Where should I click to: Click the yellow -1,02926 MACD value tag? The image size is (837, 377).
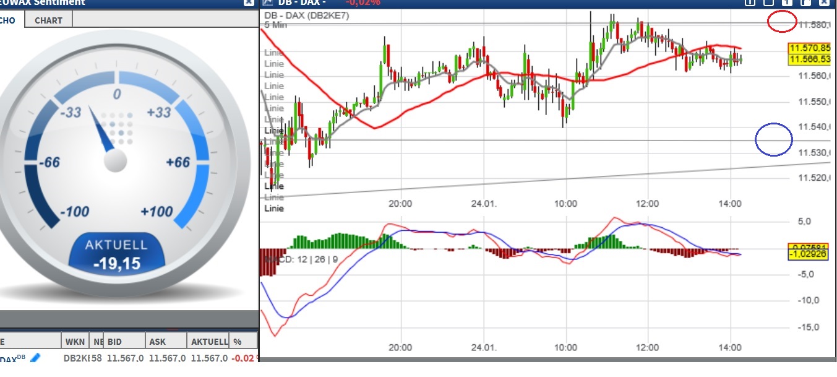(809, 254)
